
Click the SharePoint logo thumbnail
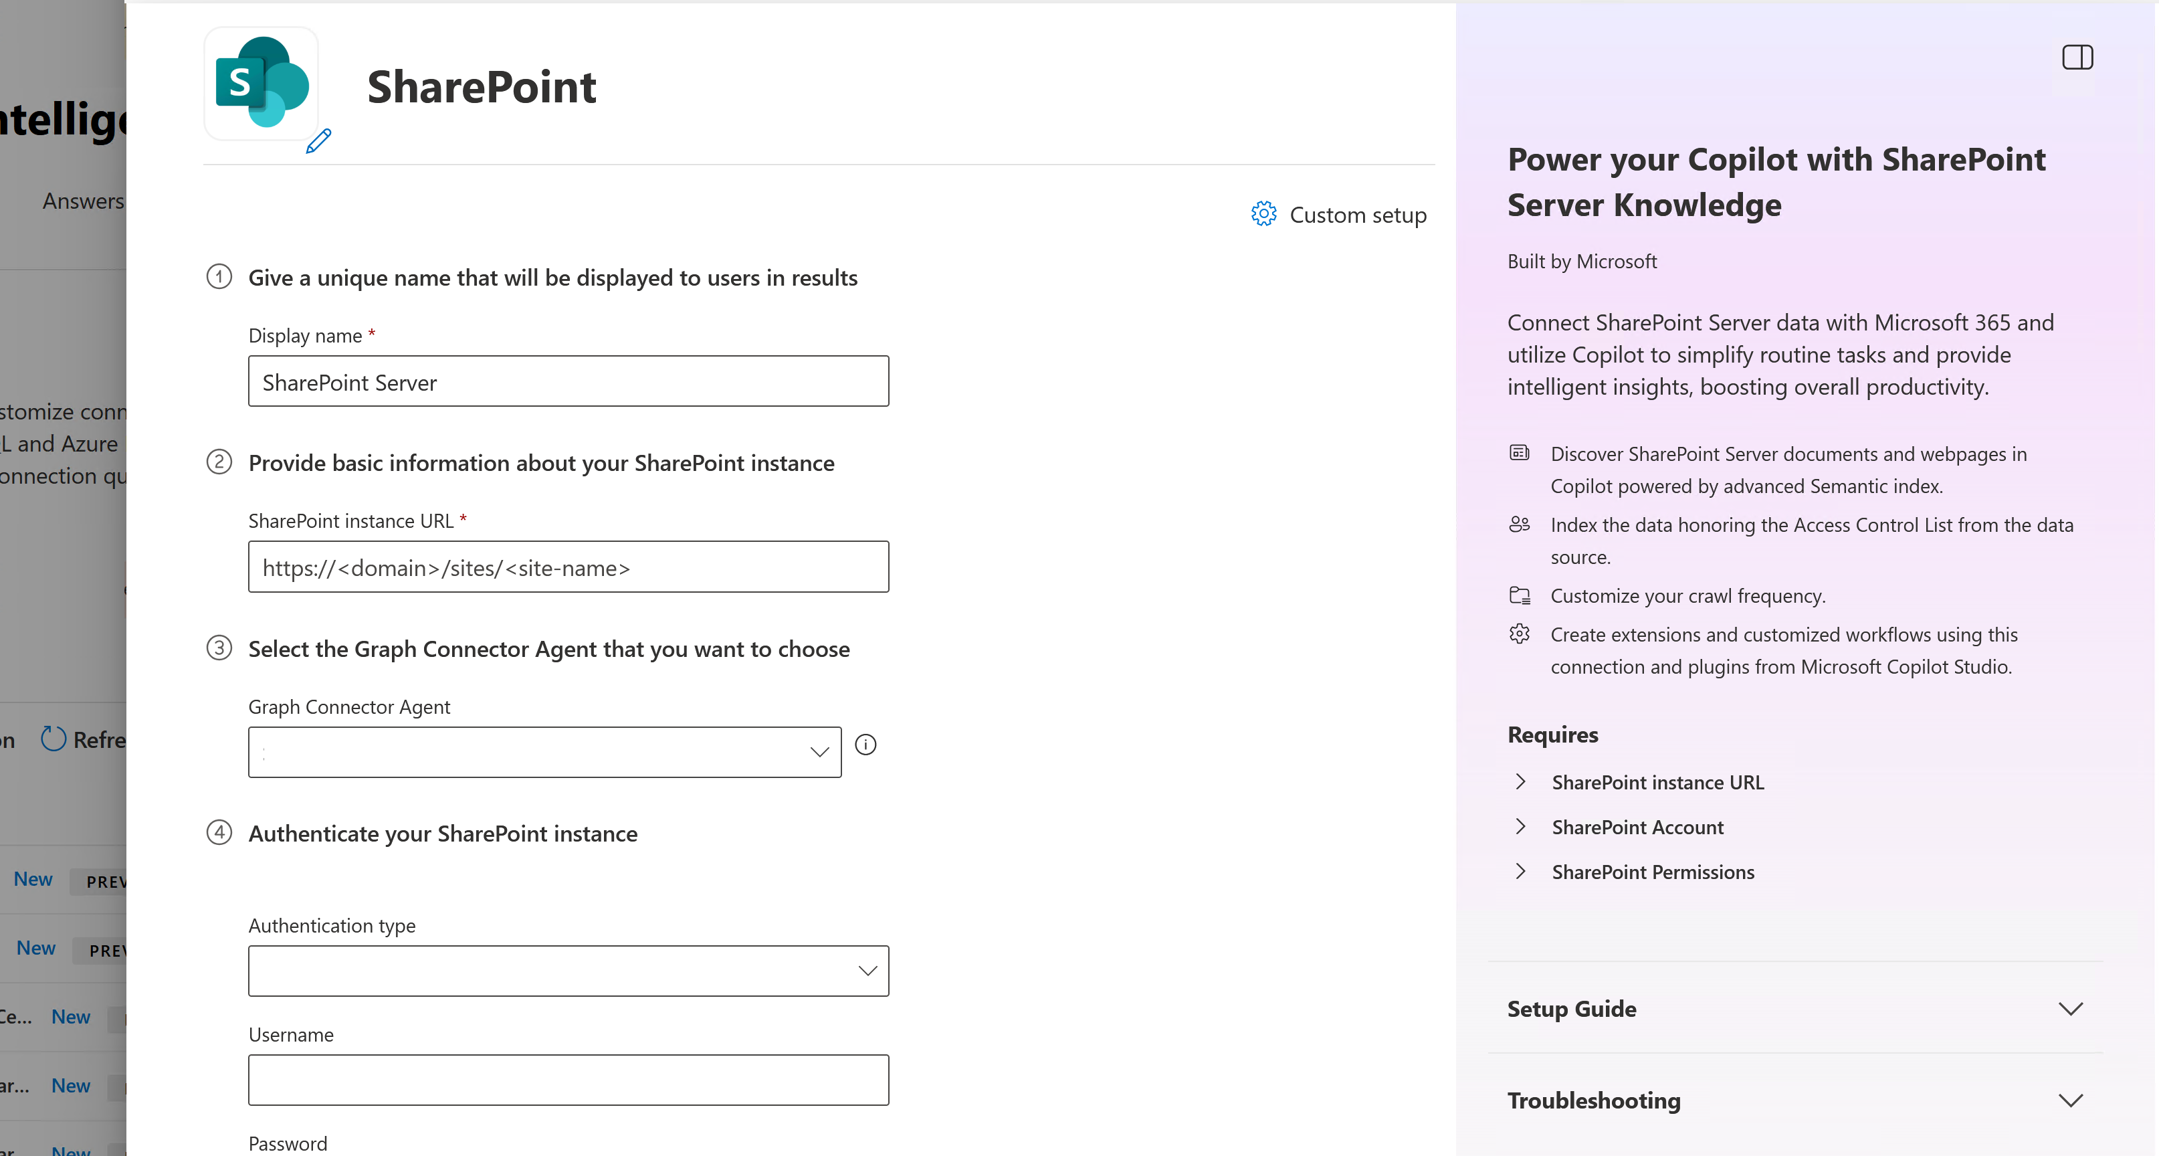pos(261,84)
